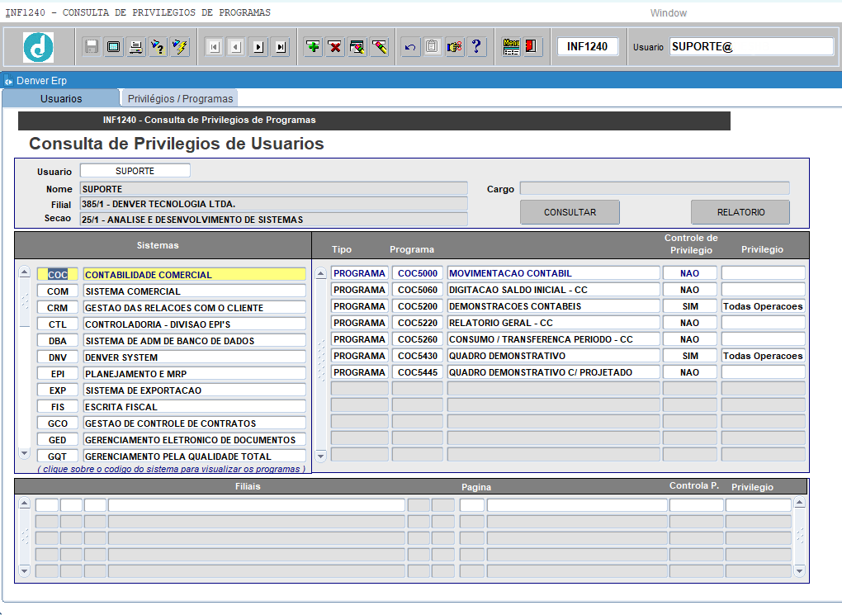Click the CONSULTAR button

(x=570, y=212)
